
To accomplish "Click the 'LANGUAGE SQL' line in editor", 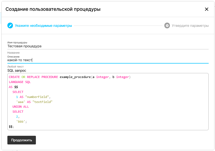I will 20,82.
